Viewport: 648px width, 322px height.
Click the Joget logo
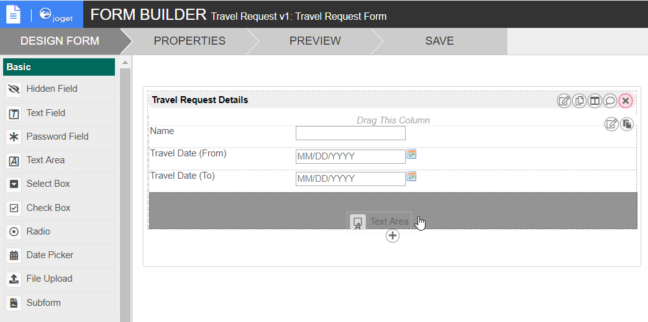point(56,14)
